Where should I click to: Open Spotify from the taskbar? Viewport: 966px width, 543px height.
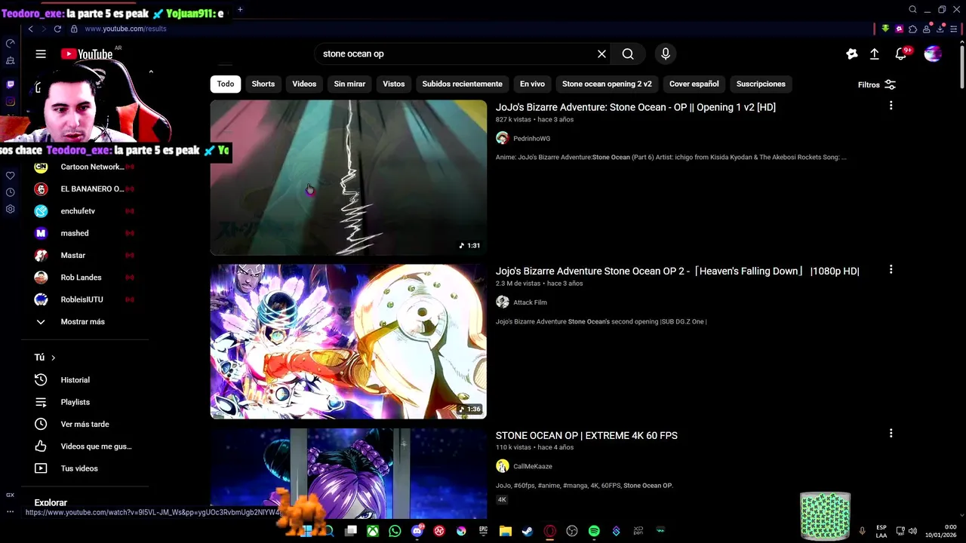point(594,531)
